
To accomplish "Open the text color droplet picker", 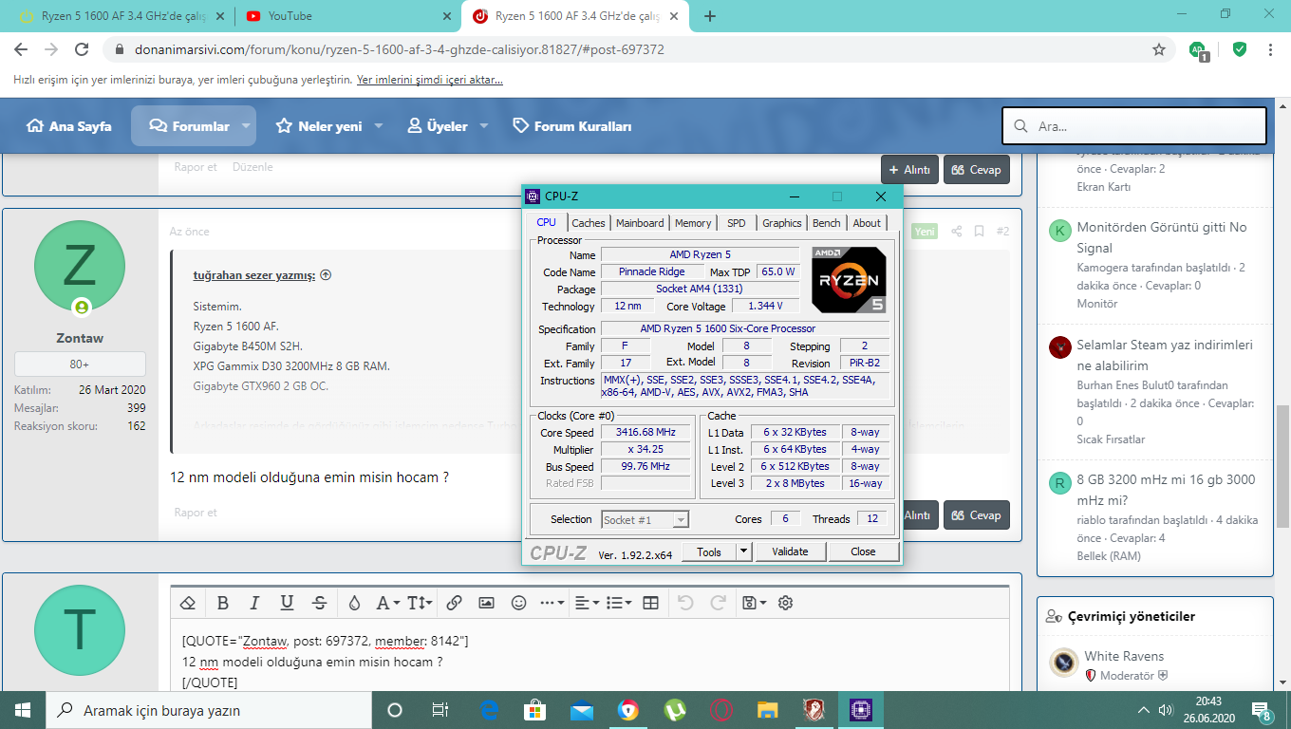I will [x=354, y=603].
